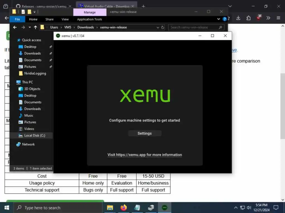Click the Quick Access Toolbar new folder icon

click(29, 12)
